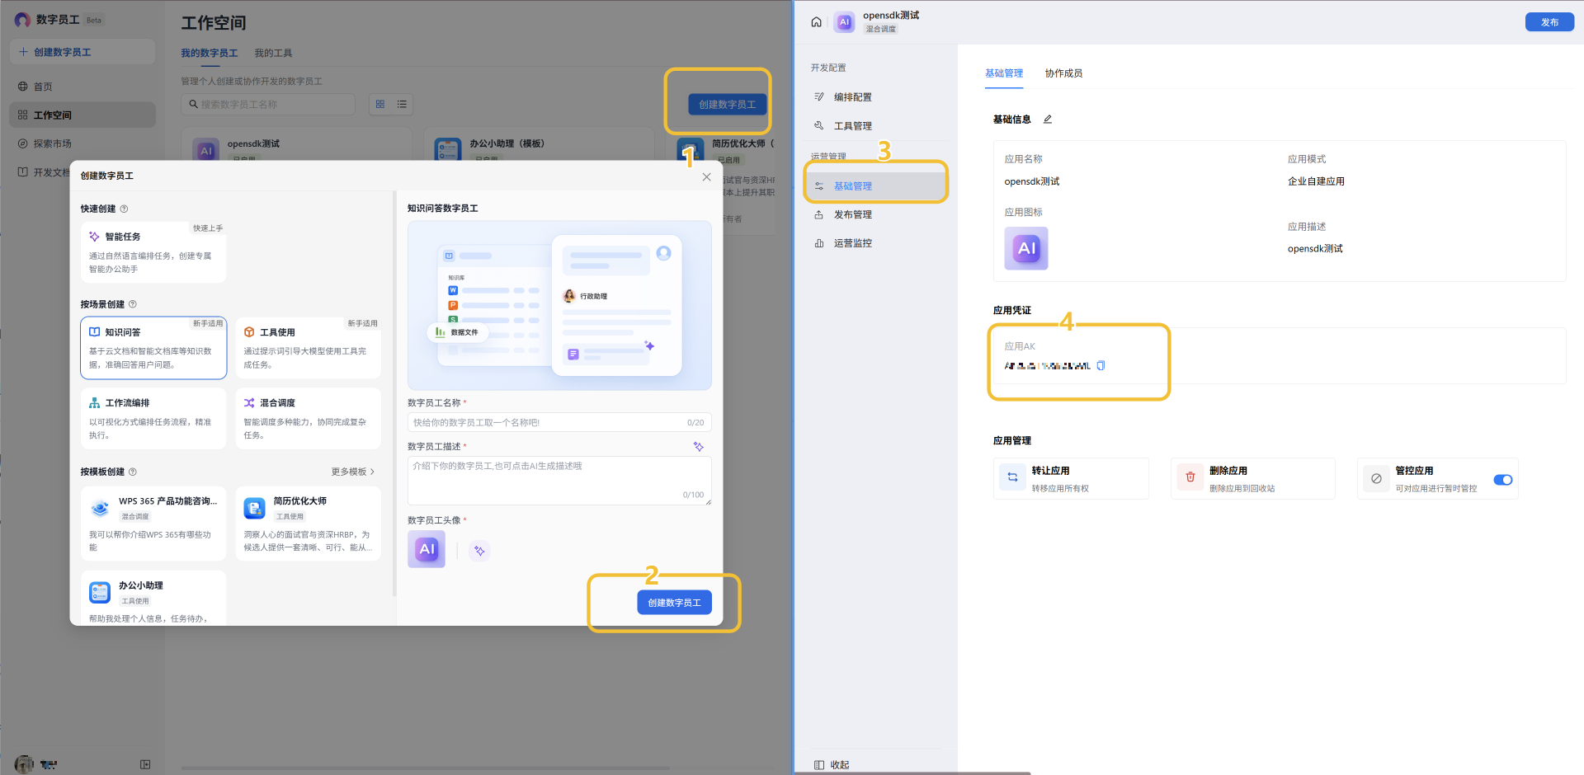Open the 协作成员 tab
The width and height of the screenshot is (1584, 775).
[x=1063, y=73]
